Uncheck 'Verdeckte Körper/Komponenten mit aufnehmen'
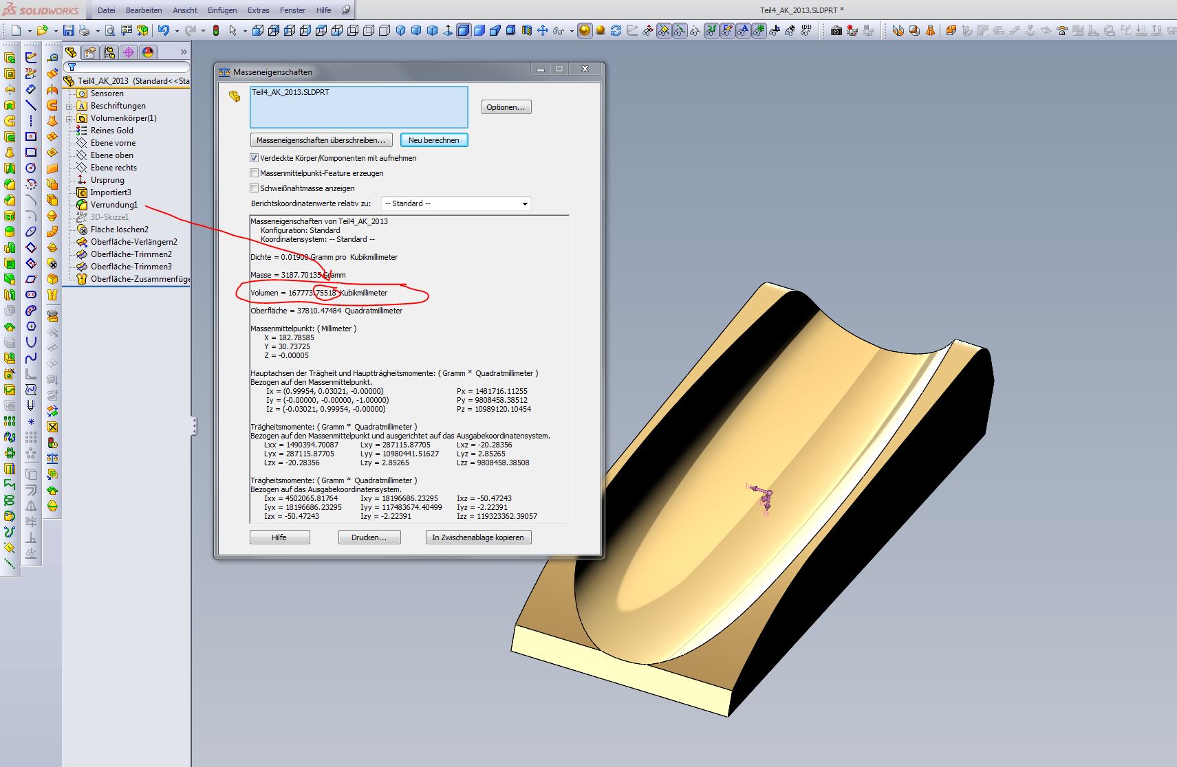The image size is (1177, 767). [255, 158]
